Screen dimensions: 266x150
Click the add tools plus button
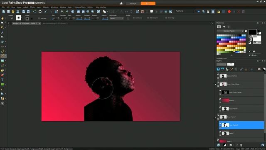2,103
